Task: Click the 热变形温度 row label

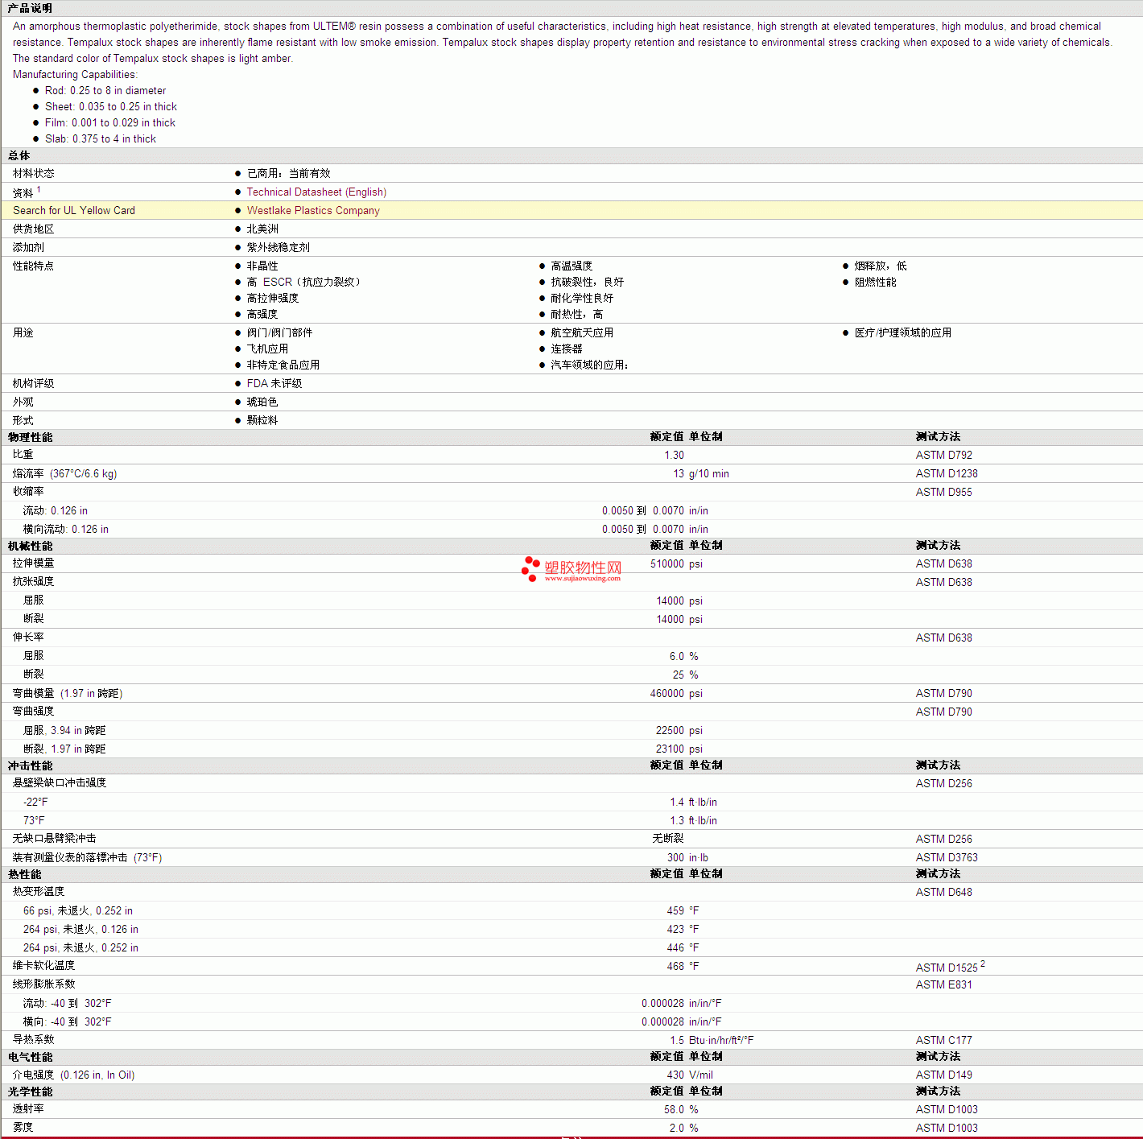Action: 39,891
